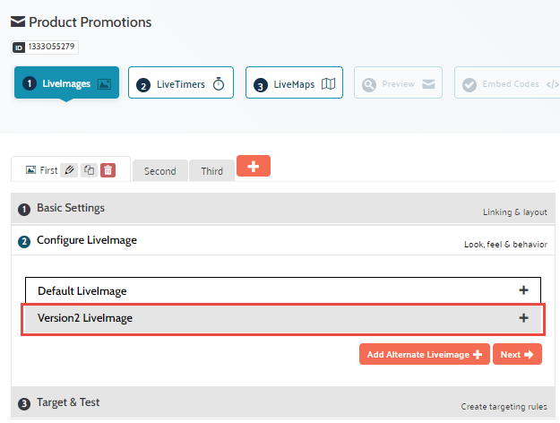
Task: Collapse the Configure LiveImage section
Action: tap(86, 240)
